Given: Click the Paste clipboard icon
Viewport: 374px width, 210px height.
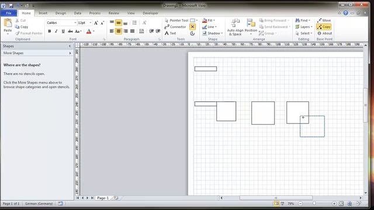Looking at the screenshot, I should [x=8, y=23].
